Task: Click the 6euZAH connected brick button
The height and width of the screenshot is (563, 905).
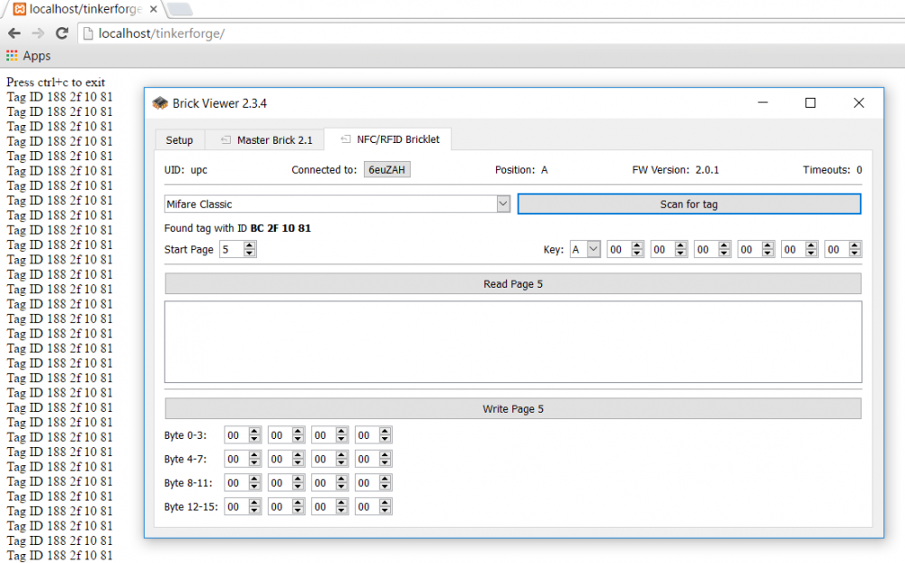Action: click(x=387, y=169)
